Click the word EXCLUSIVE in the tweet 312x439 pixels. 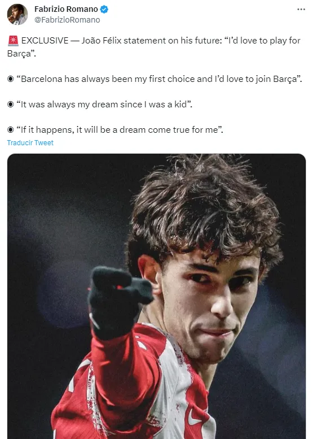(45, 41)
